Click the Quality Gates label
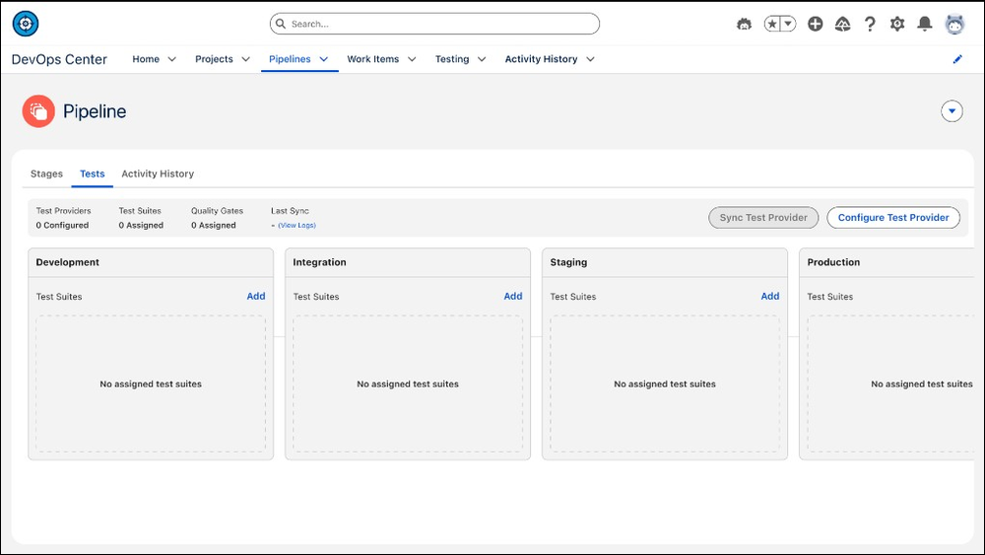The width and height of the screenshot is (985, 555). [217, 211]
